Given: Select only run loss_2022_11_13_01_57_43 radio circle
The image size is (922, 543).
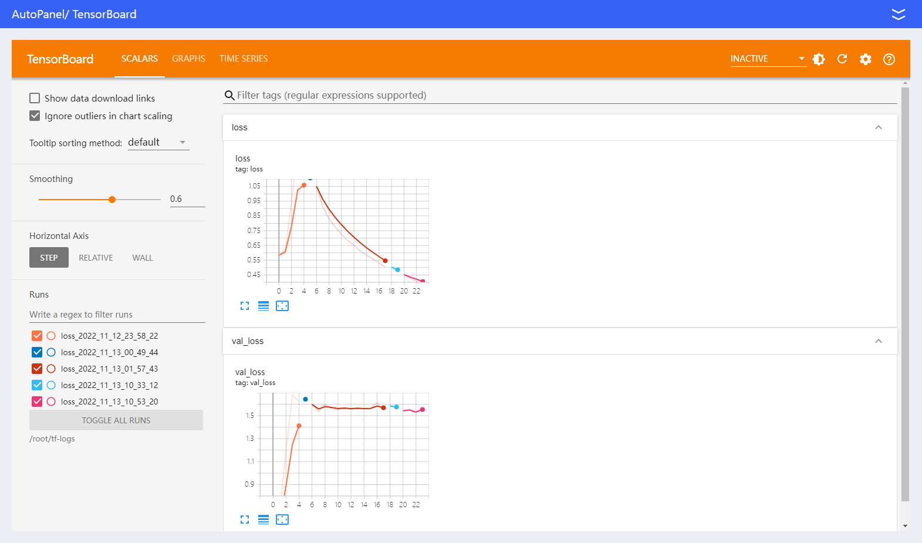Looking at the screenshot, I should tap(51, 369).
